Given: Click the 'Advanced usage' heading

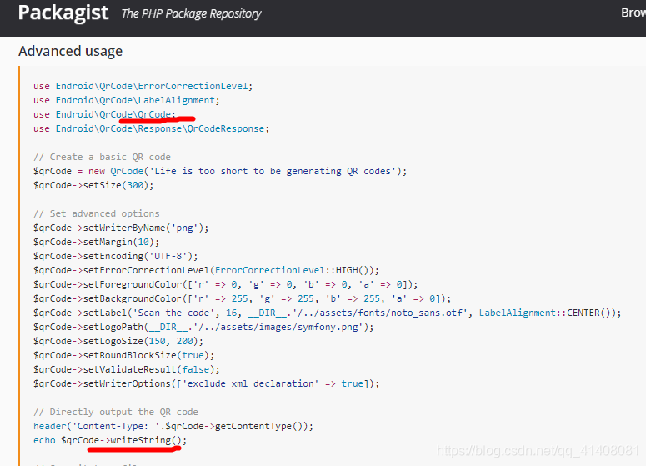Looking at the screenshot, I should coord(71,51).
